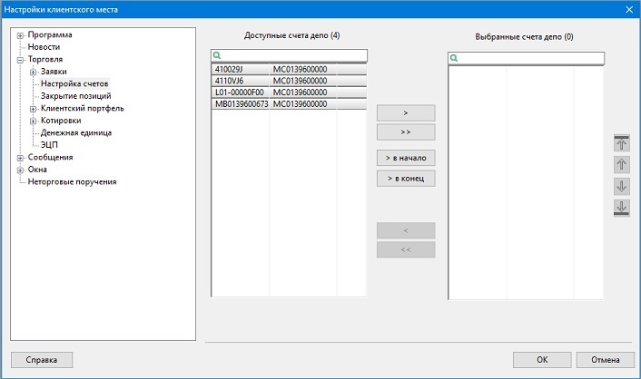Screen dimensions: 641x379
Task: Move selected account up one position
Action: 621,165
